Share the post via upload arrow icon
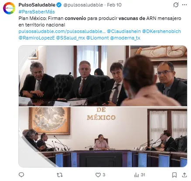 (x=184, y=175)
